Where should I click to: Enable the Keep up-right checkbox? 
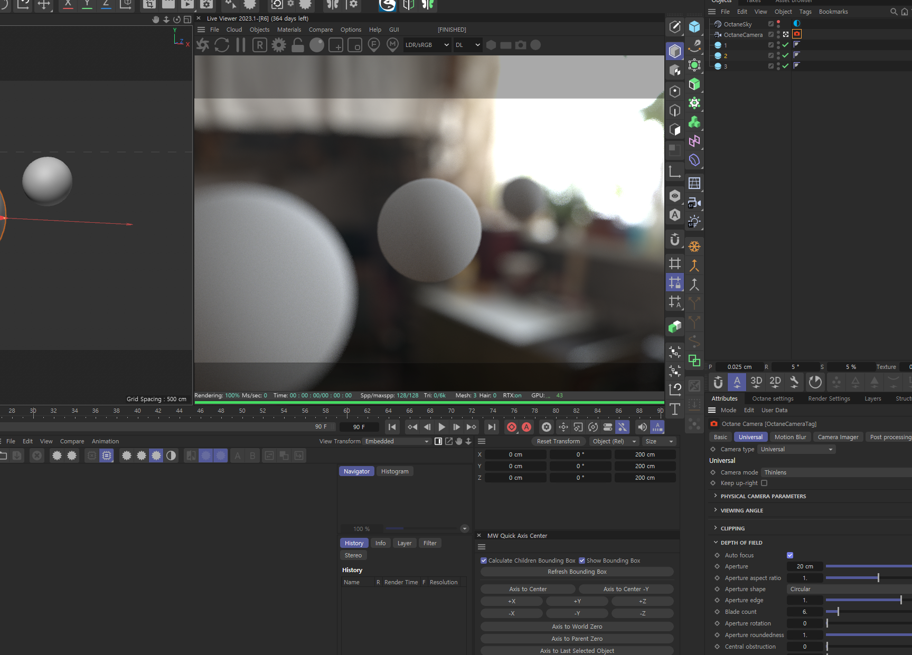click(x=764, y=483)
